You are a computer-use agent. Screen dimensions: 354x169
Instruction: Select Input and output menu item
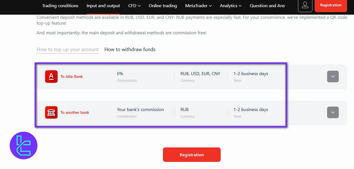[103, 6]
